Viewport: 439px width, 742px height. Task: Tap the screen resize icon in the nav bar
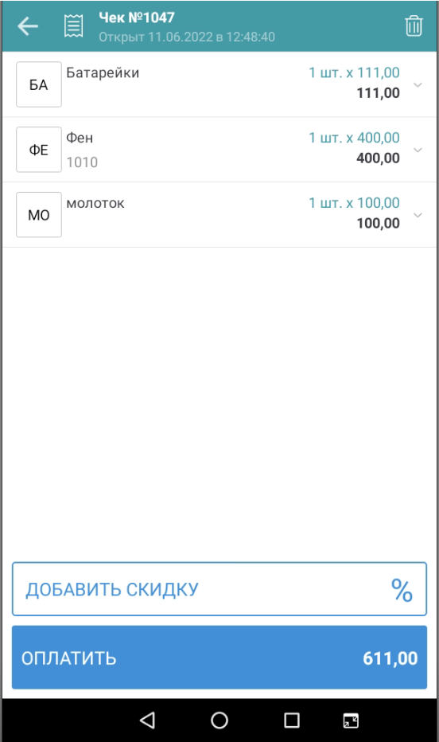click(x=351, y=721)
